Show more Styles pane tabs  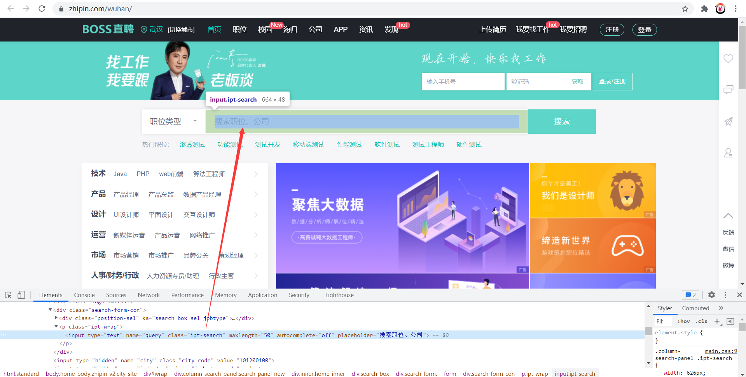pos(721,308)
